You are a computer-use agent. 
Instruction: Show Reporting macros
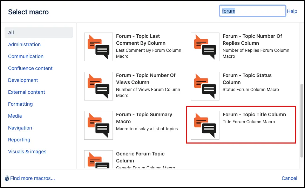(x=19, y=140)
